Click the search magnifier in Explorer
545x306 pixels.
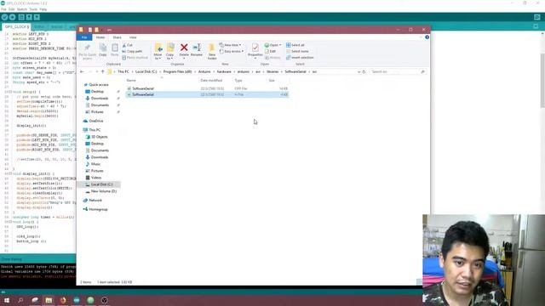[x=422, y=71]
